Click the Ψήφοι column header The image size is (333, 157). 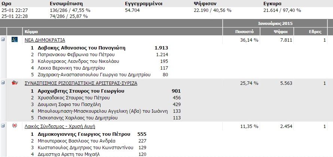click(278, 32)
